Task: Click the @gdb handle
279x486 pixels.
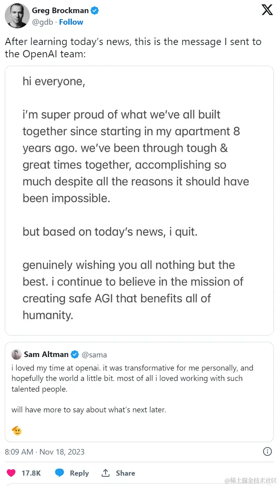Action: (42, 22)
